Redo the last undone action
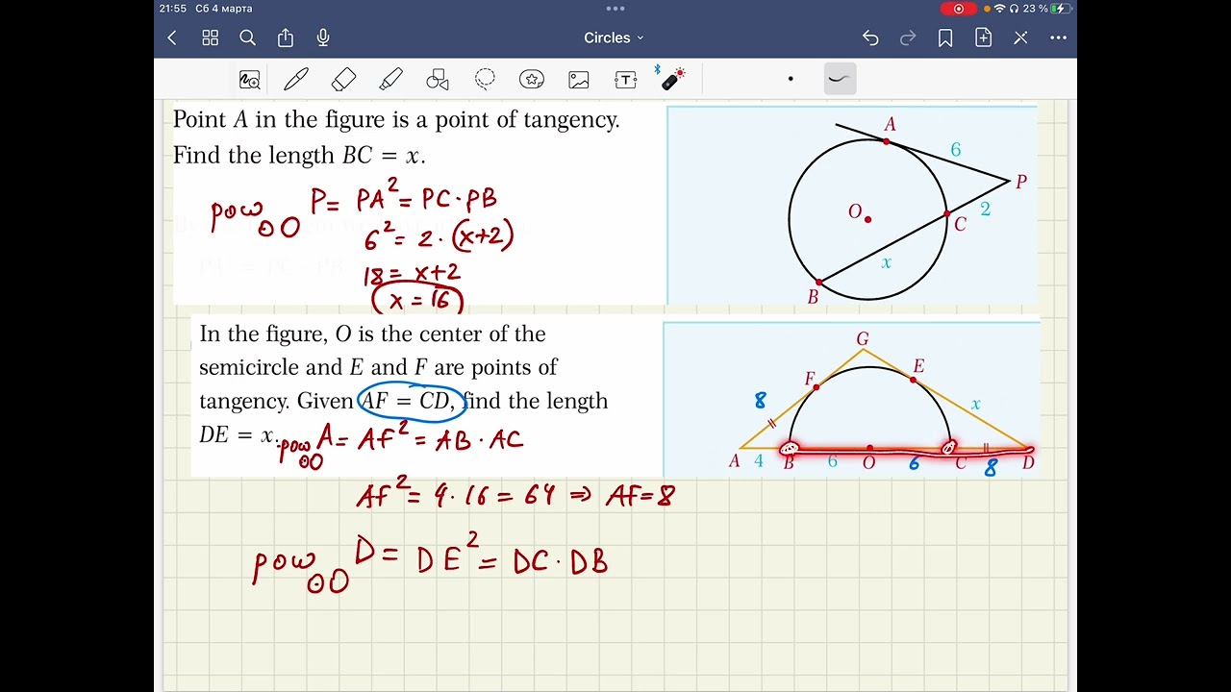The image size is (1231, 692). pos(908,37)
